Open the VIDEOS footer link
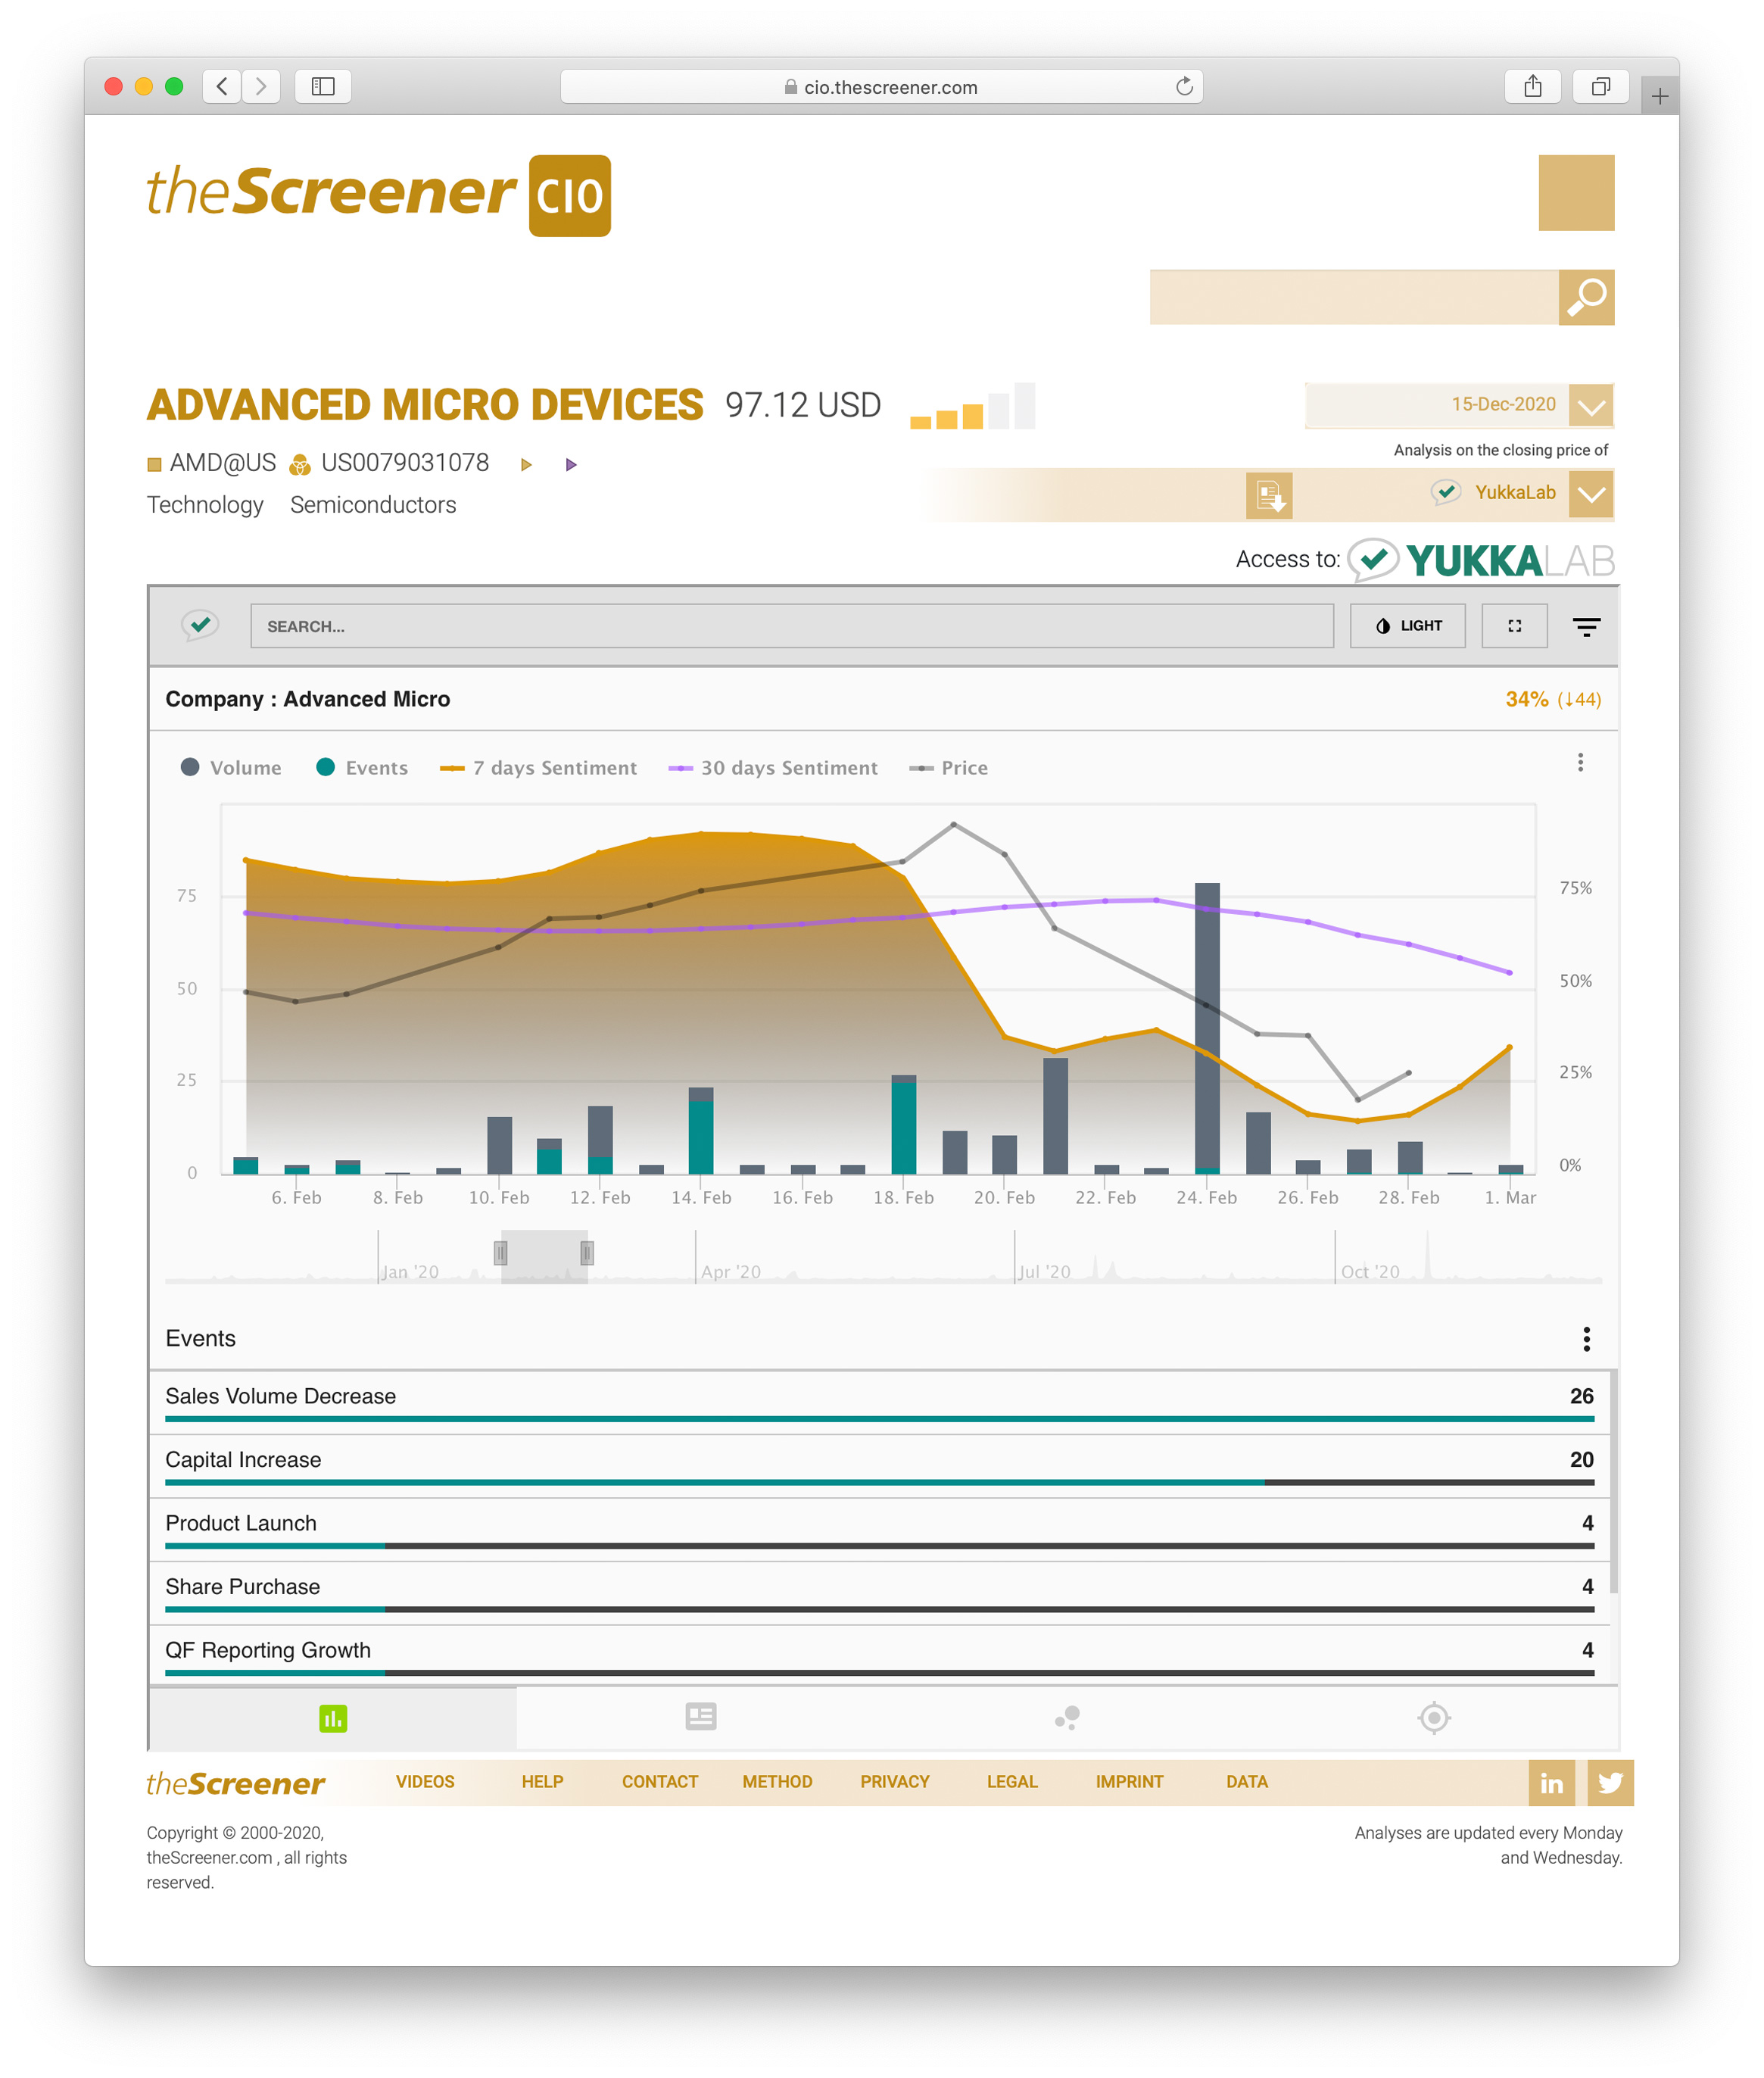The image size is (1764, 2078). coord(425,1782)
